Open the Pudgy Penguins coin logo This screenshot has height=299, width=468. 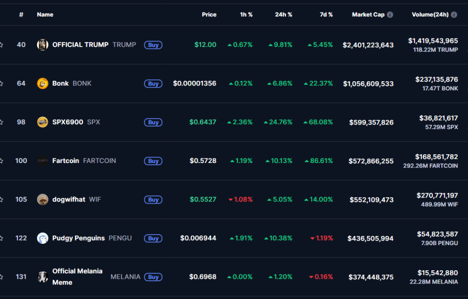[43, 238]
